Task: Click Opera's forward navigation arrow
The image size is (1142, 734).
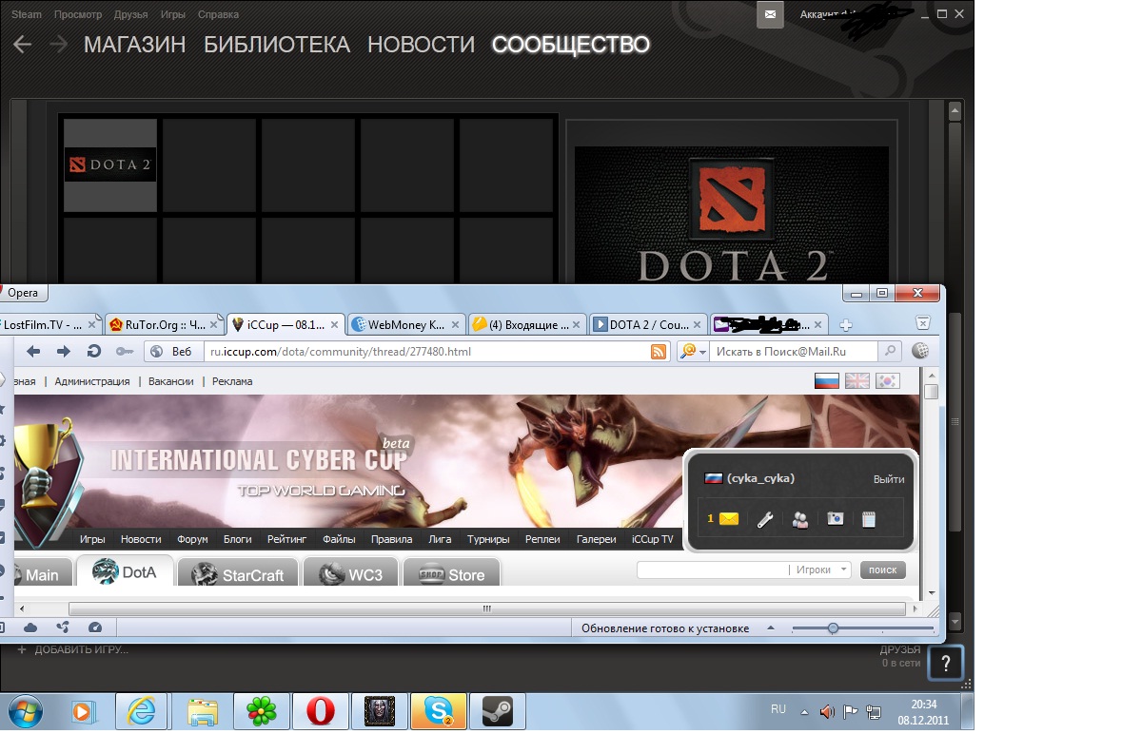Action: pyautogui.click(x=64, y=352)
